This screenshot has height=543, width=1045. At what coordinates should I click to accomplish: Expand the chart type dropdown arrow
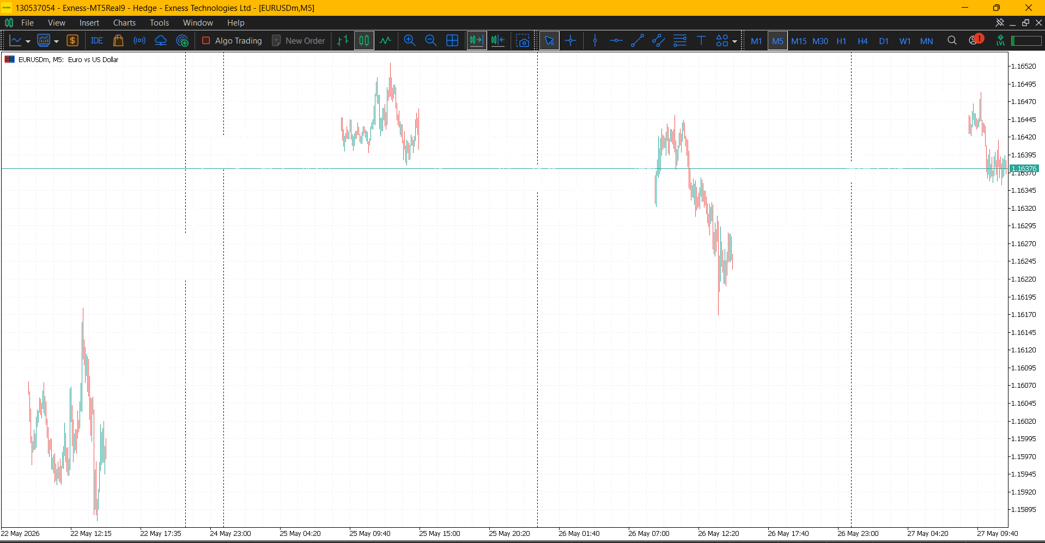click(x=28, y=41)
